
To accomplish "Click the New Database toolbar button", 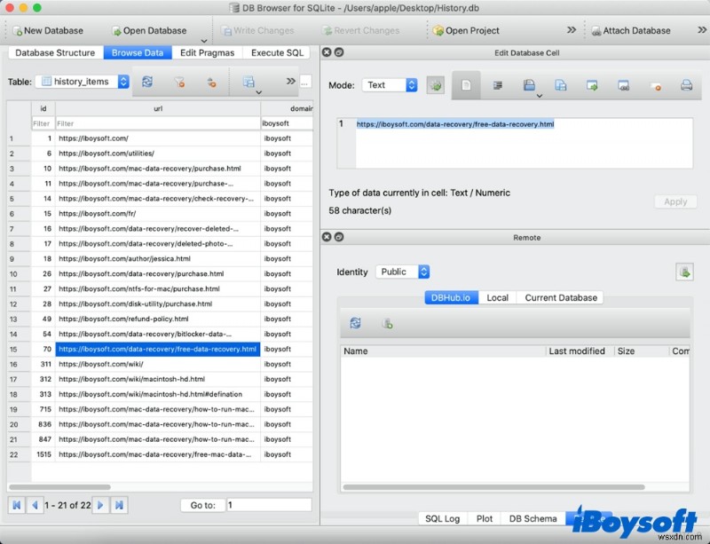I will point(47,29).
